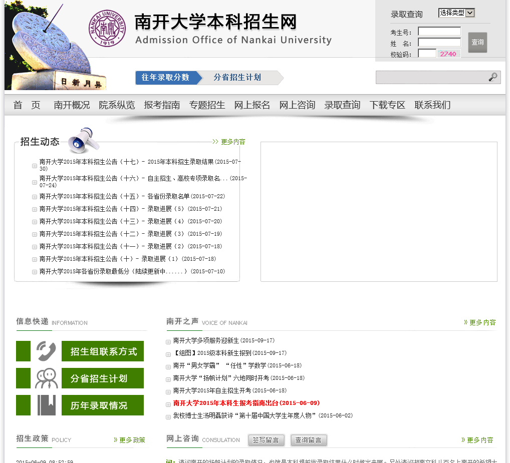Open the 网上报名 menu item
Viewport: 510px width, 463px height.
(252, 105)
